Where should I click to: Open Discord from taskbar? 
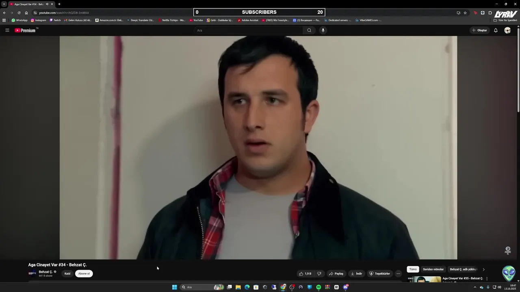pyautogui.click(x=345, y=287)
